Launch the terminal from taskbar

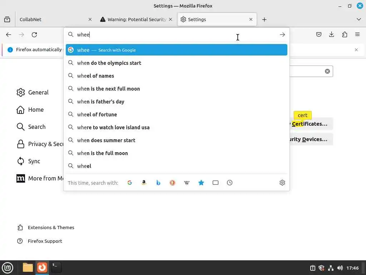pos(56,267)
